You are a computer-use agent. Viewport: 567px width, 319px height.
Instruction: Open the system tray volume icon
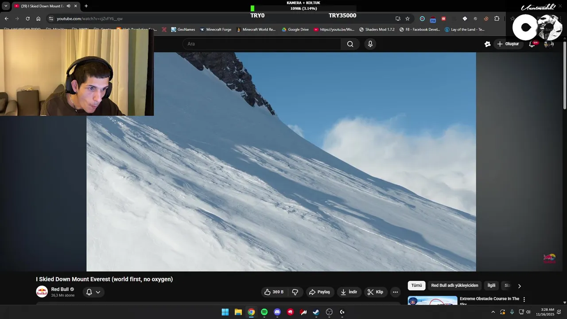[528, 312]
